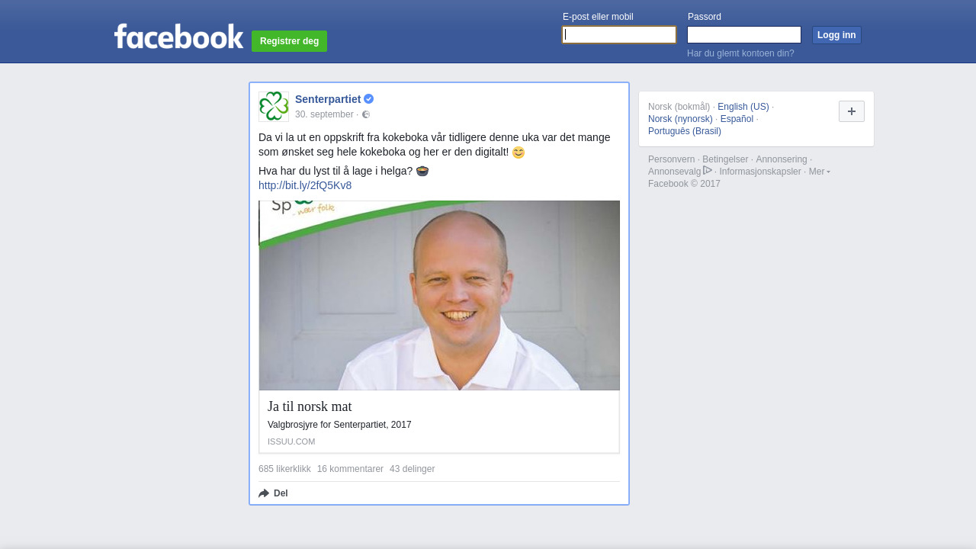The width and height of the screenshot is (976, 549).
Task: Open the Personvern footer link
Action: click(672, 159)
